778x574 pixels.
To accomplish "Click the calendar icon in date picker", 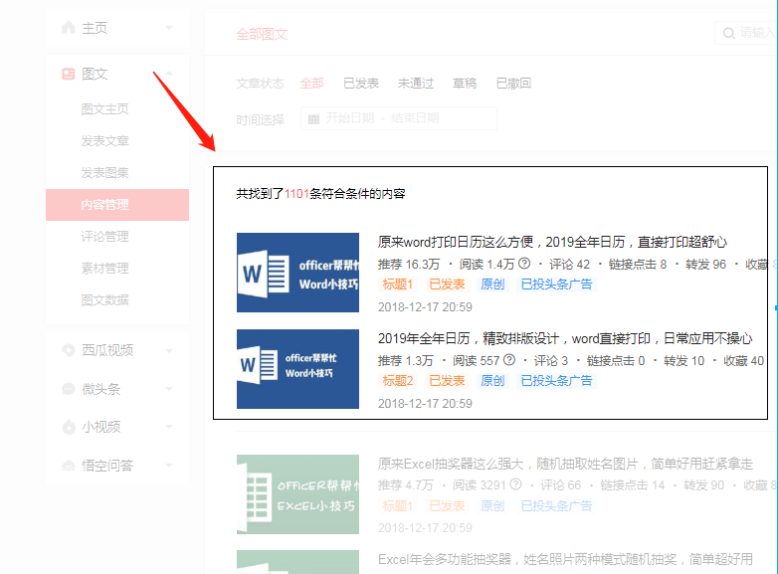I will coord(313,118).
